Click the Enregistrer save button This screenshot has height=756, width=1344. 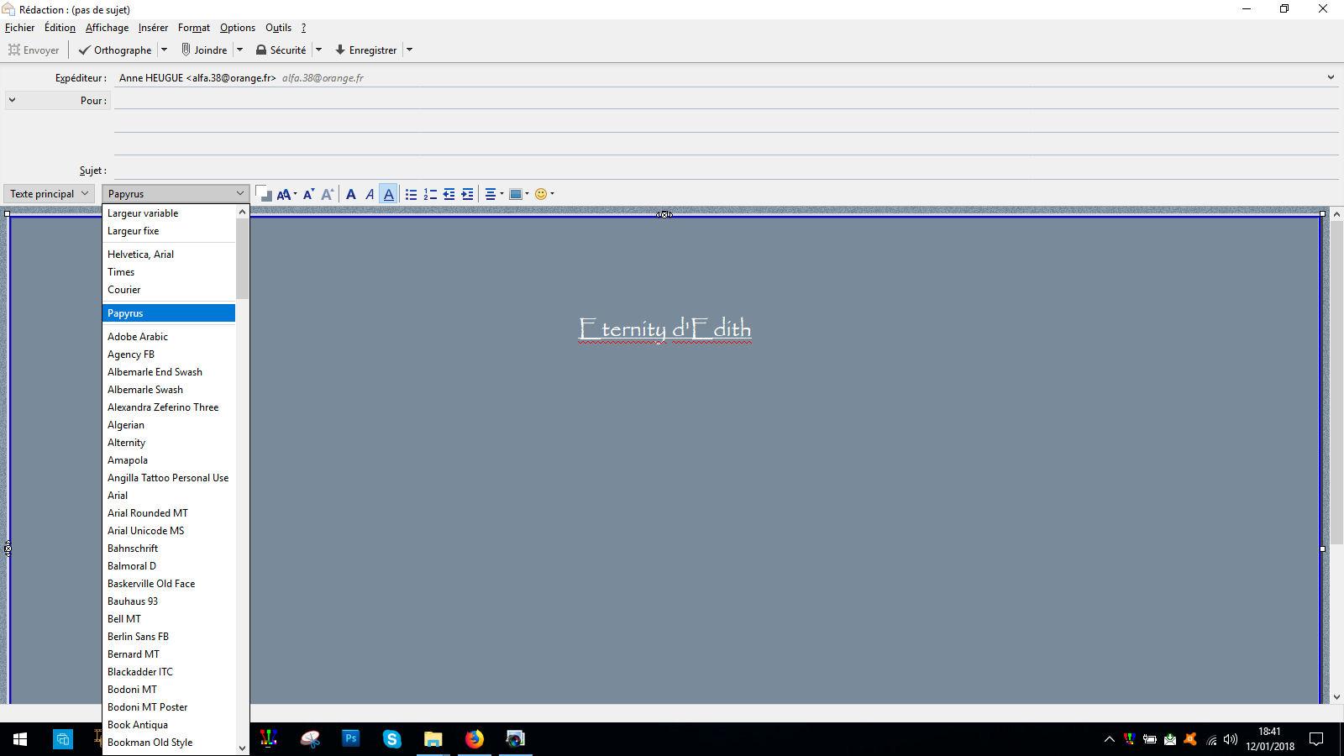coord(365,50)
